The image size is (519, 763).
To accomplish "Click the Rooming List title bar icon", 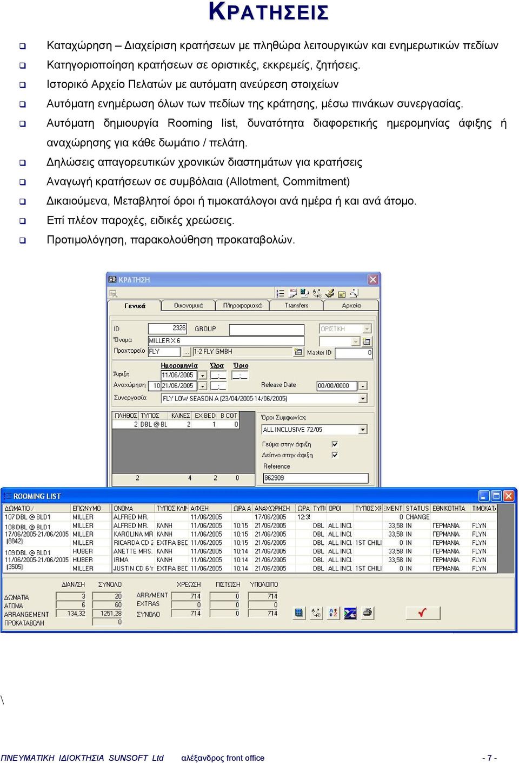I will 8,496.
